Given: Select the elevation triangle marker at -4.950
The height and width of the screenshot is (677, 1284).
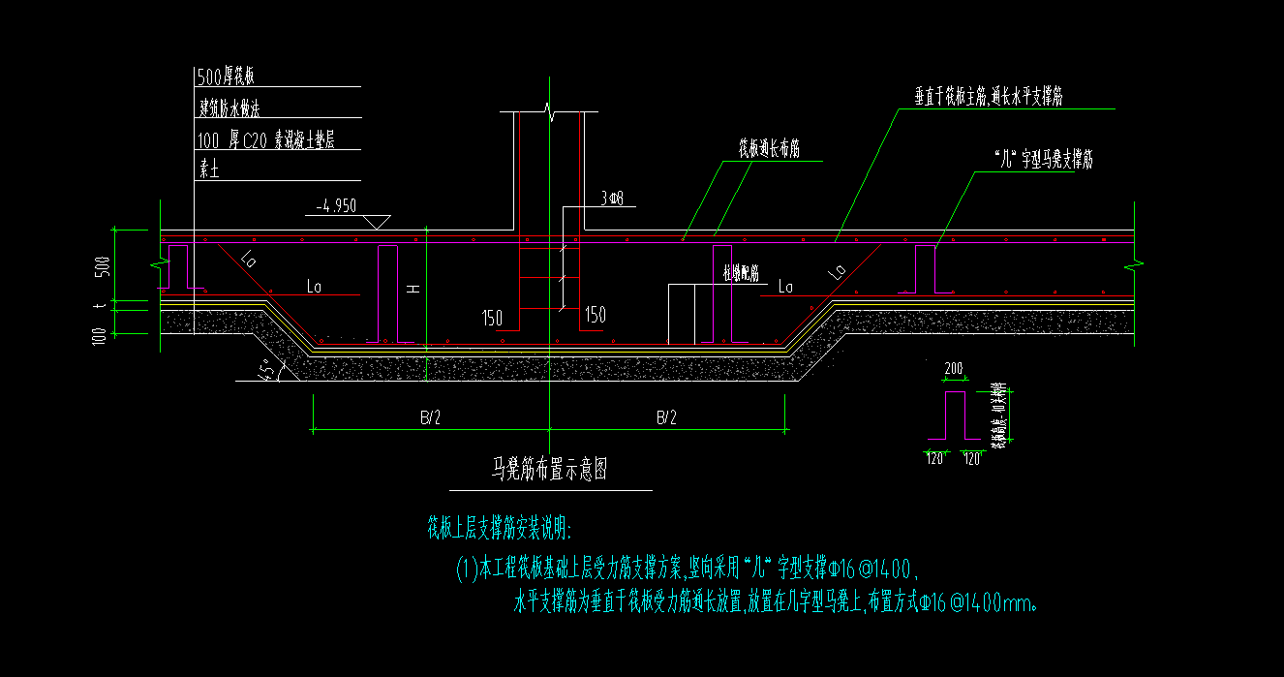Looking at the screenshot, I should [x=379, y=222].
